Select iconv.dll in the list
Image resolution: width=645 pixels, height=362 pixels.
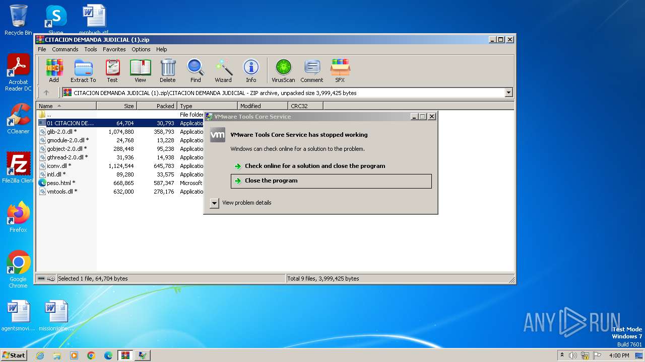pyautogui.click(x=120, y=166)
